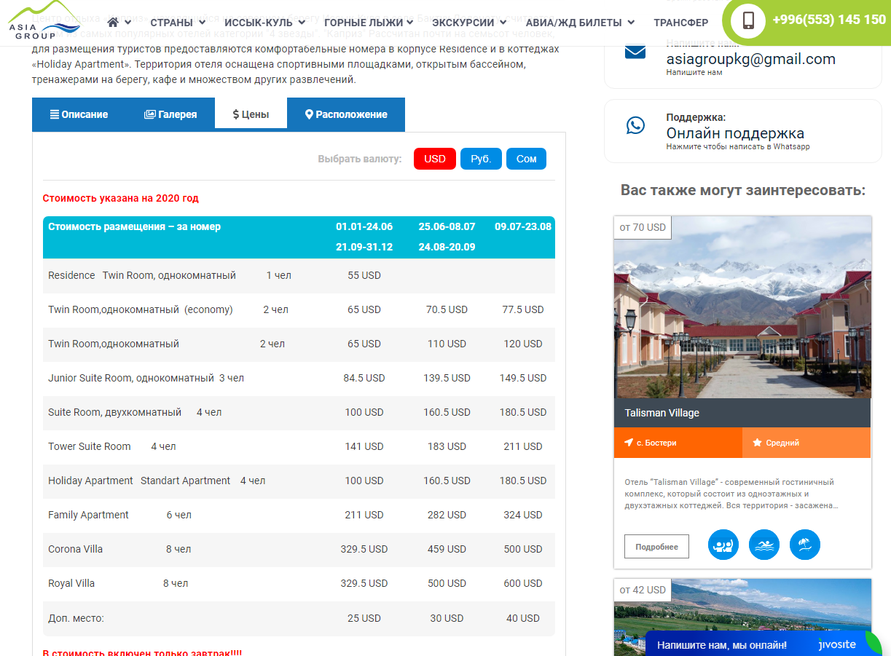891x656 pixels.
Task: Select 324 USD price cell
Action: [523, 515]
